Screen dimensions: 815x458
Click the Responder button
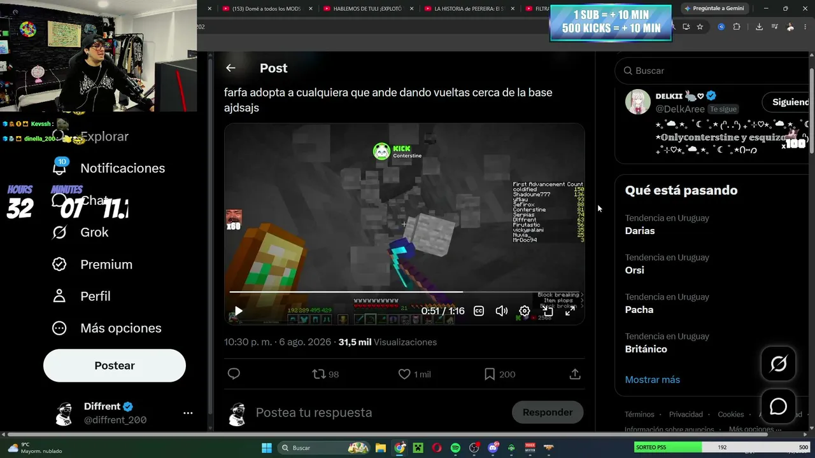pos(548,412)
